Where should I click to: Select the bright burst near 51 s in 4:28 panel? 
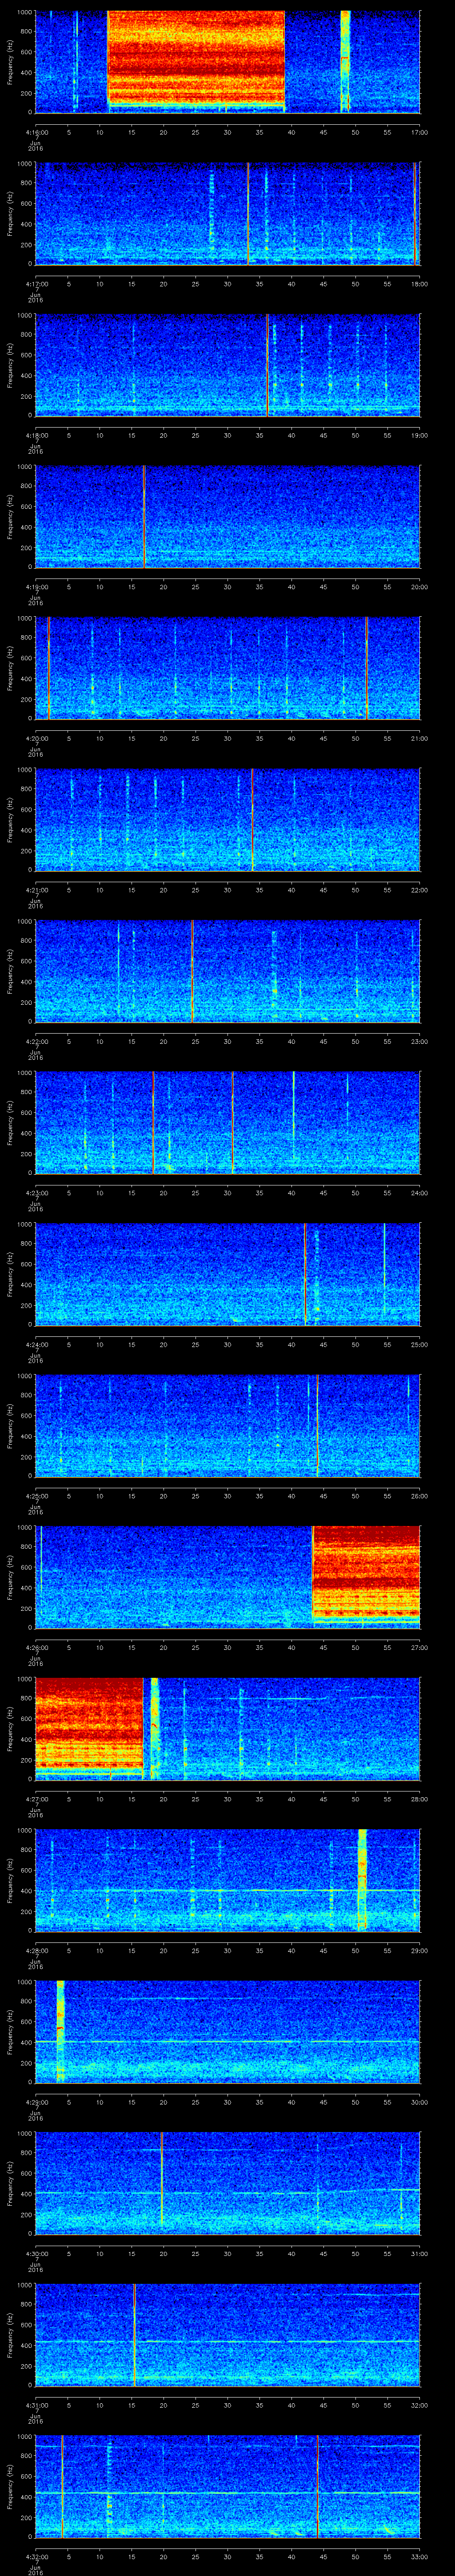[362, 1879]
